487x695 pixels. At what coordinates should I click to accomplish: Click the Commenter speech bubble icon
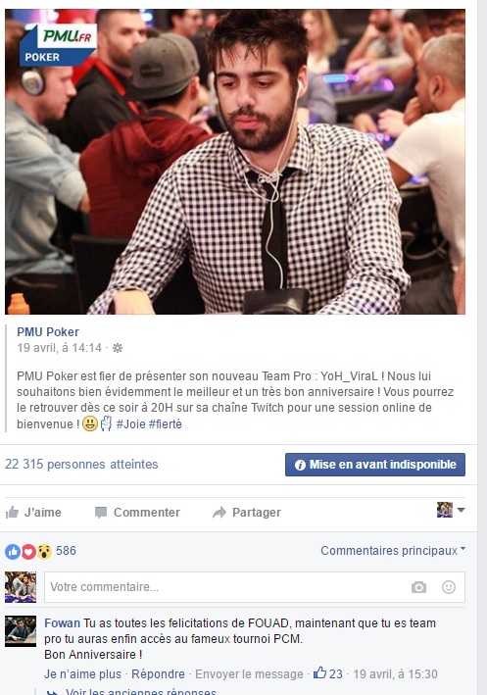coord(101,513)
